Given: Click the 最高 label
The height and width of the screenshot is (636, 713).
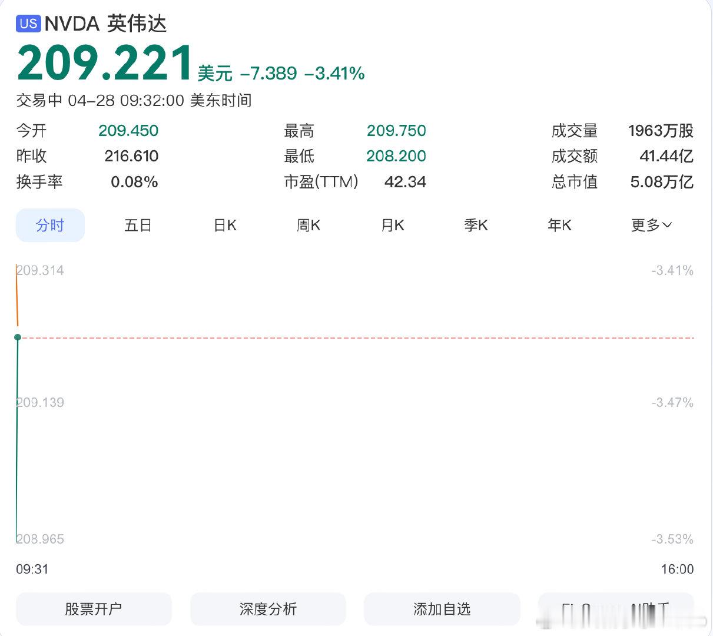Looking at the screenshot, I should tap(299, 131).
